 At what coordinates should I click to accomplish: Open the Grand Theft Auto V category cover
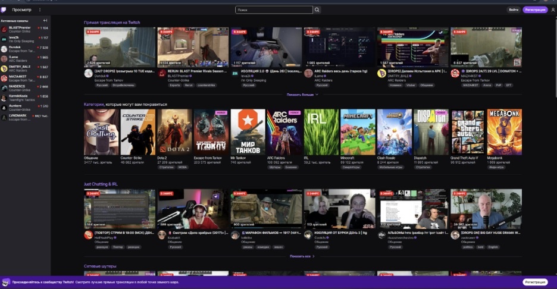click(x=468, y=132)
